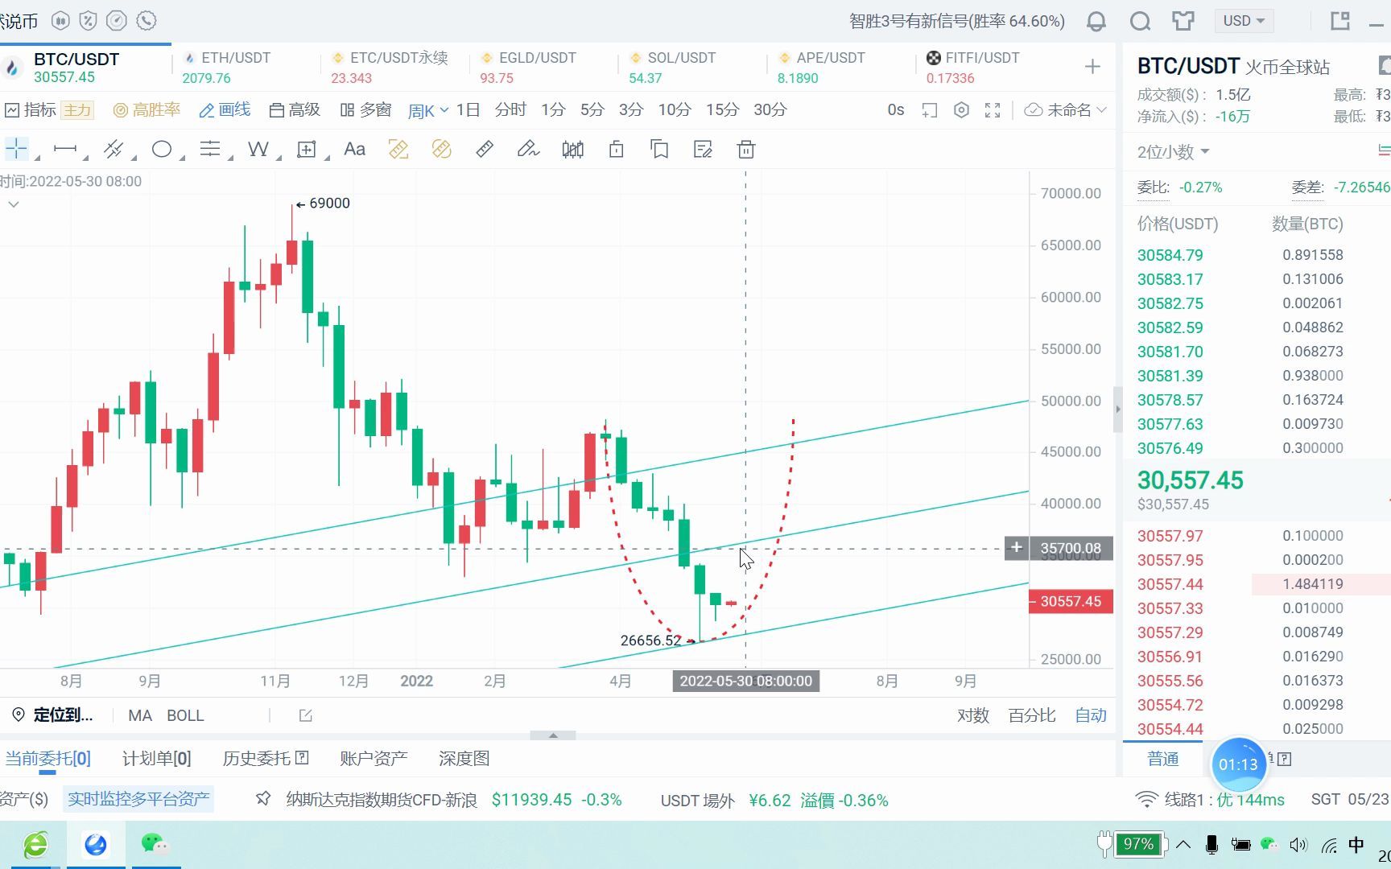Expand the chart info chevron under time label
1391x869 pixels.
tap(14, 204)
